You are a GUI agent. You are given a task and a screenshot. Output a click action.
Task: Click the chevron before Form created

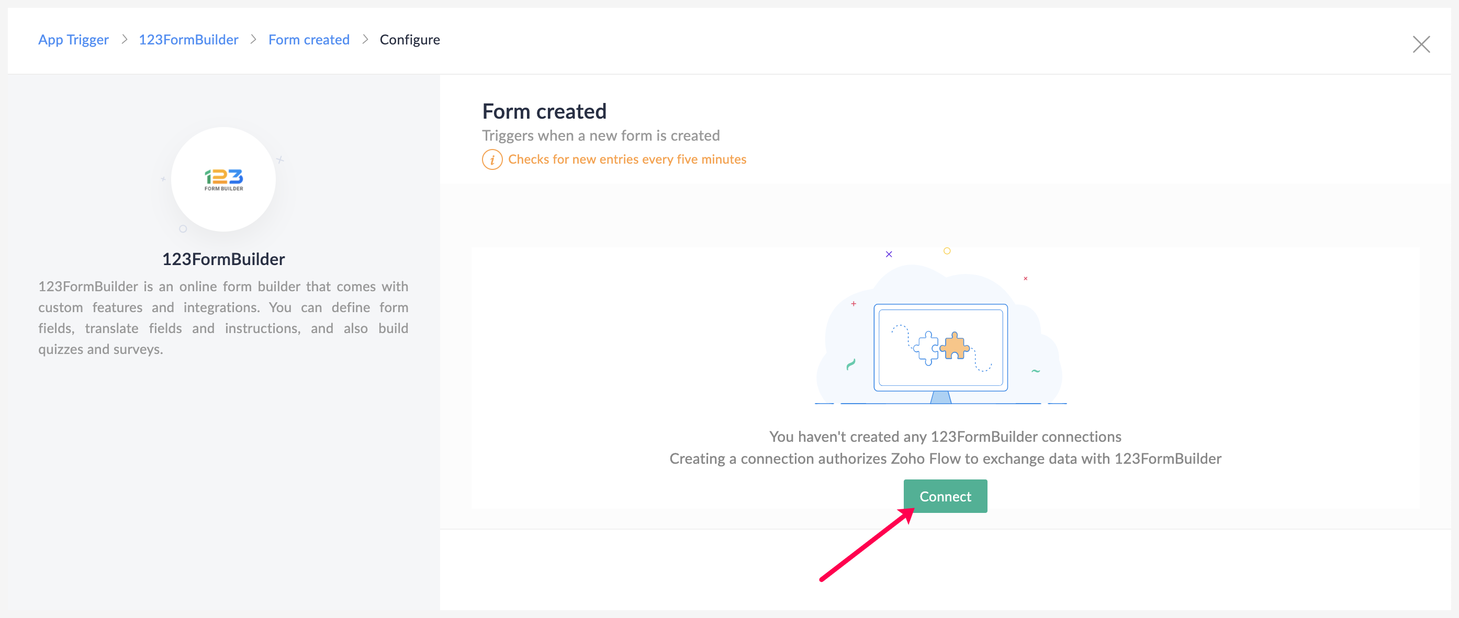coord(253,40)
